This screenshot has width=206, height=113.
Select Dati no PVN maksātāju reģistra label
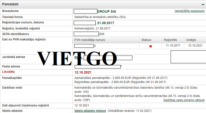point(24,39)
